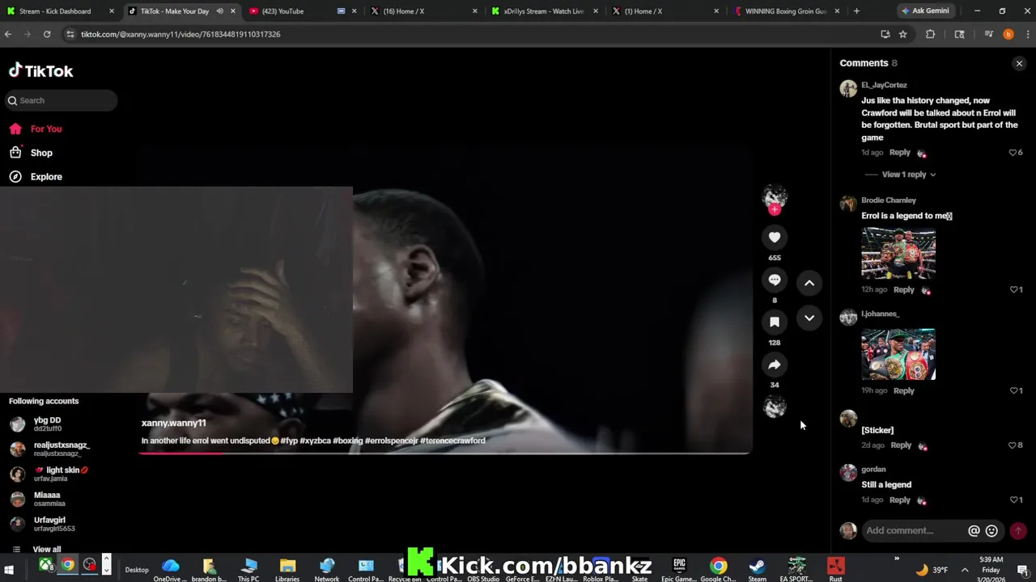This screenshot has height=582, width=1036.
Task: Close the Comments panel
Action: coord(1019,63)
